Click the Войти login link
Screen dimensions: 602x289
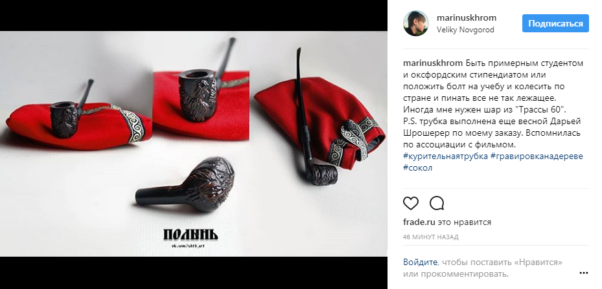(420, 262)
